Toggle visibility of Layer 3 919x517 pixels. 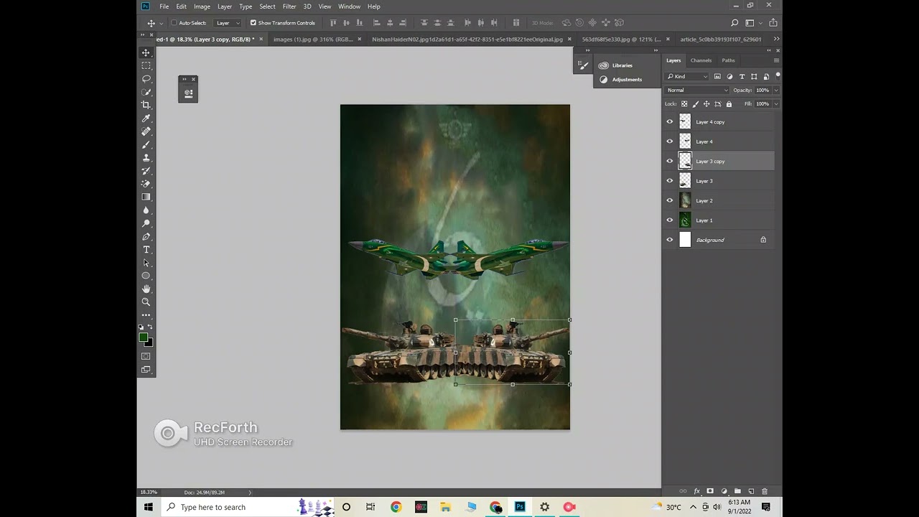670,181
